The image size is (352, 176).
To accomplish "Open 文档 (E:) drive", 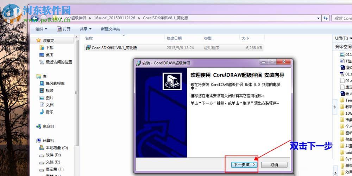I will [x=53, y=162].
